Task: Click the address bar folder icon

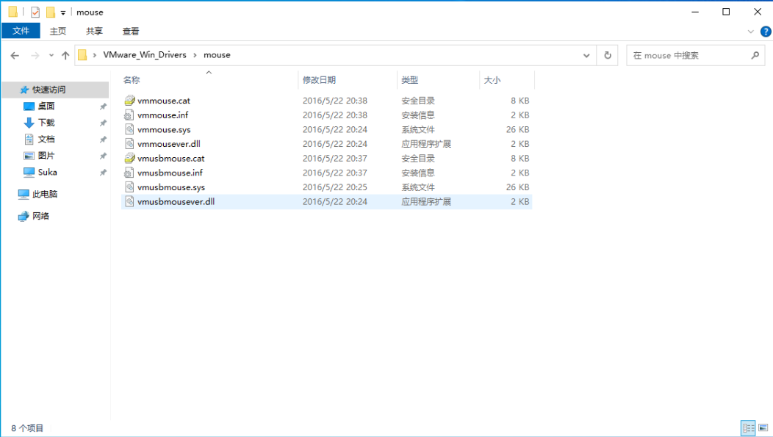Action: point(82,55)
